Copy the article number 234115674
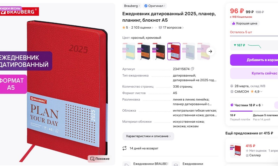 (x=192, y=69)
